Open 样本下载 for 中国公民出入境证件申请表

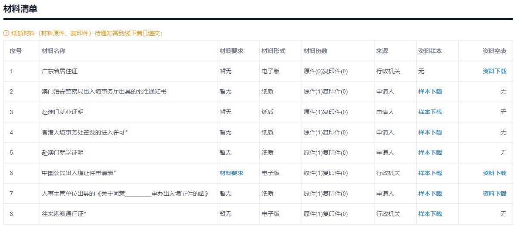point(430,173)
